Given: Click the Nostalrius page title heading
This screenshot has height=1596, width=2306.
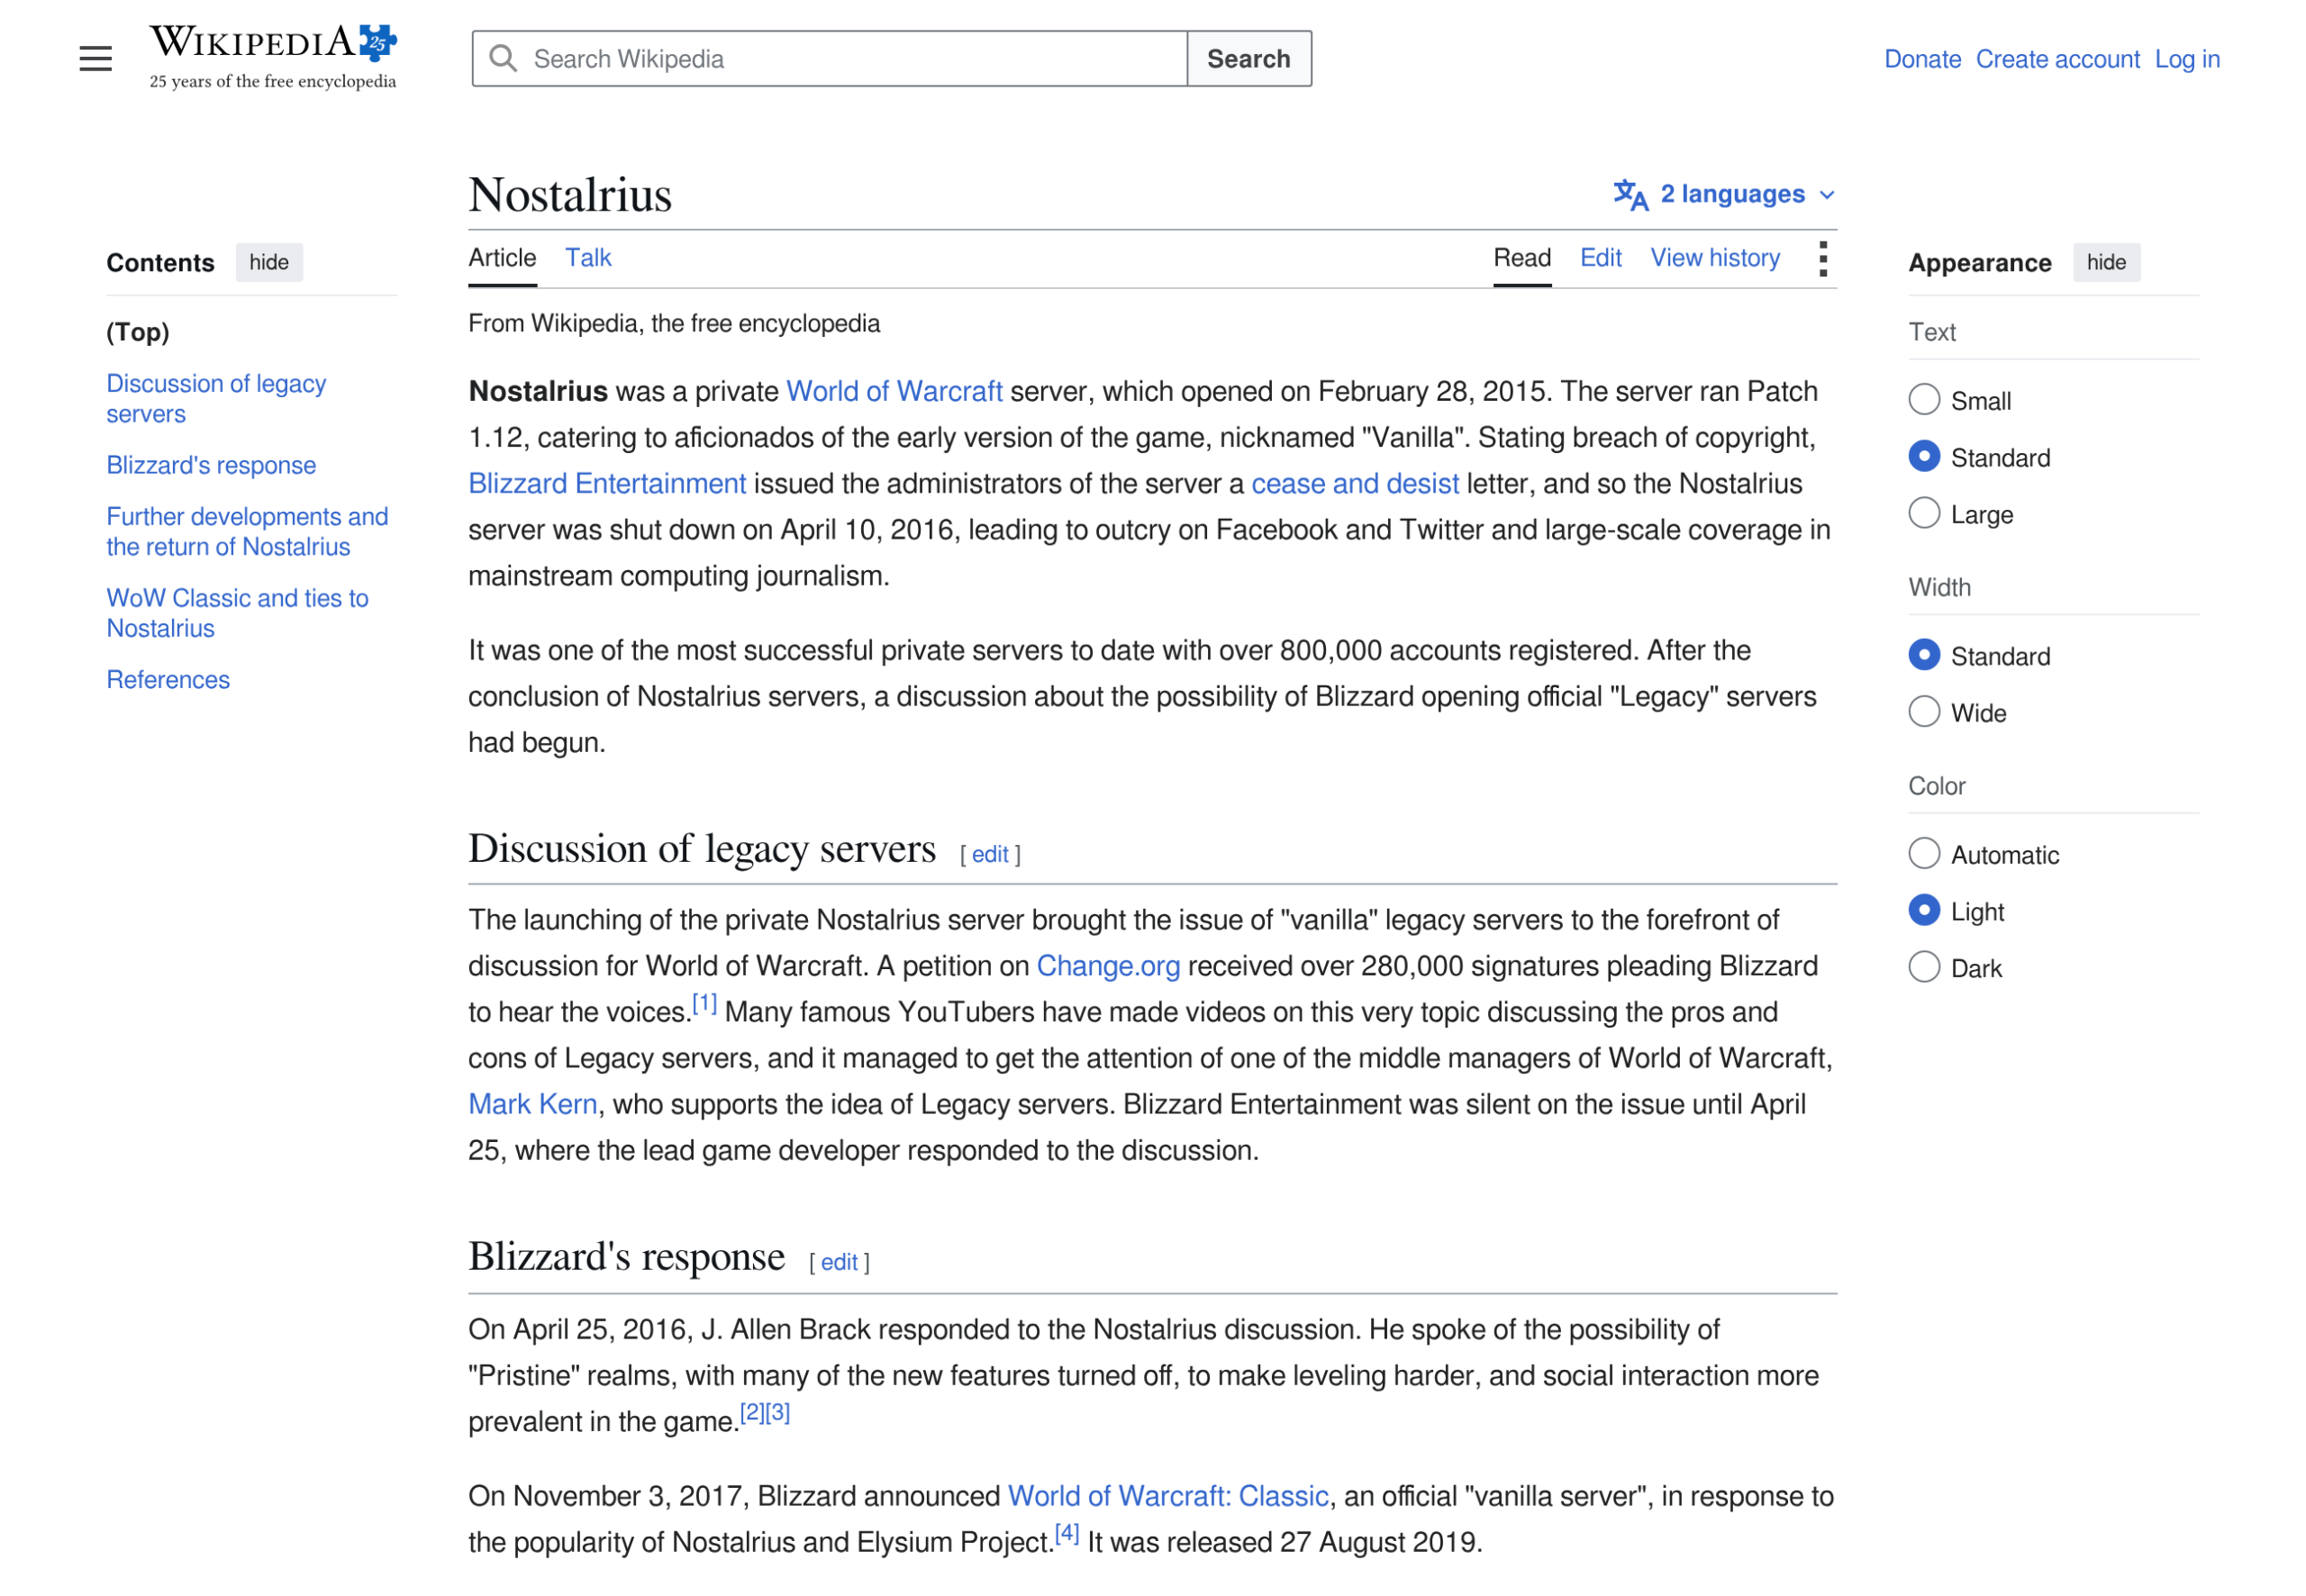Looking at the screenshot, I should pos(570,195).
